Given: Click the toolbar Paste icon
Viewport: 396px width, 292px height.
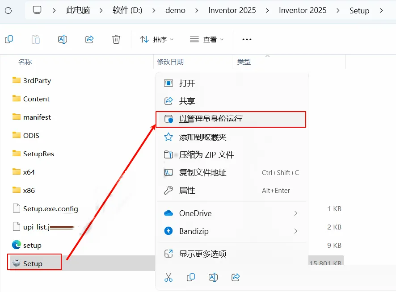Looking at the screenshot, I should tap(36, 39).
